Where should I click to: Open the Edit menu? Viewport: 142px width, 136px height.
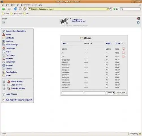point(8,5)
